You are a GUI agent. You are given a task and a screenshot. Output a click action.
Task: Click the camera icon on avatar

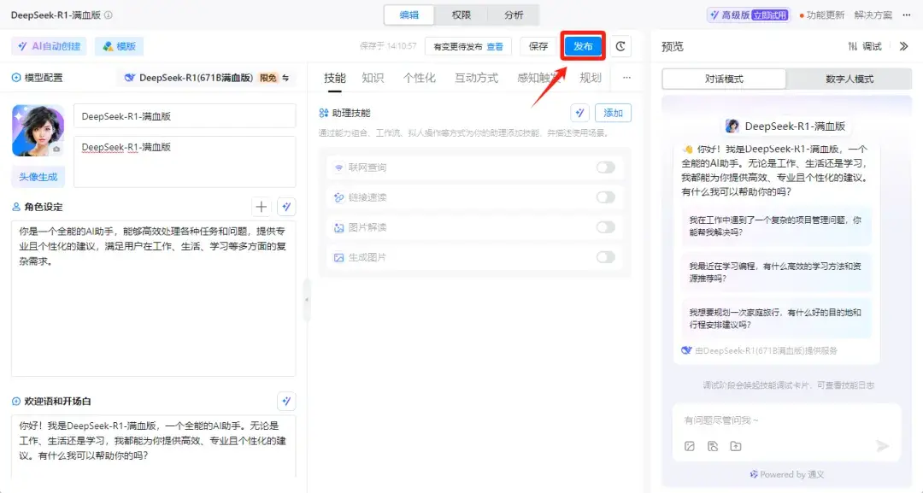point(56,150)
